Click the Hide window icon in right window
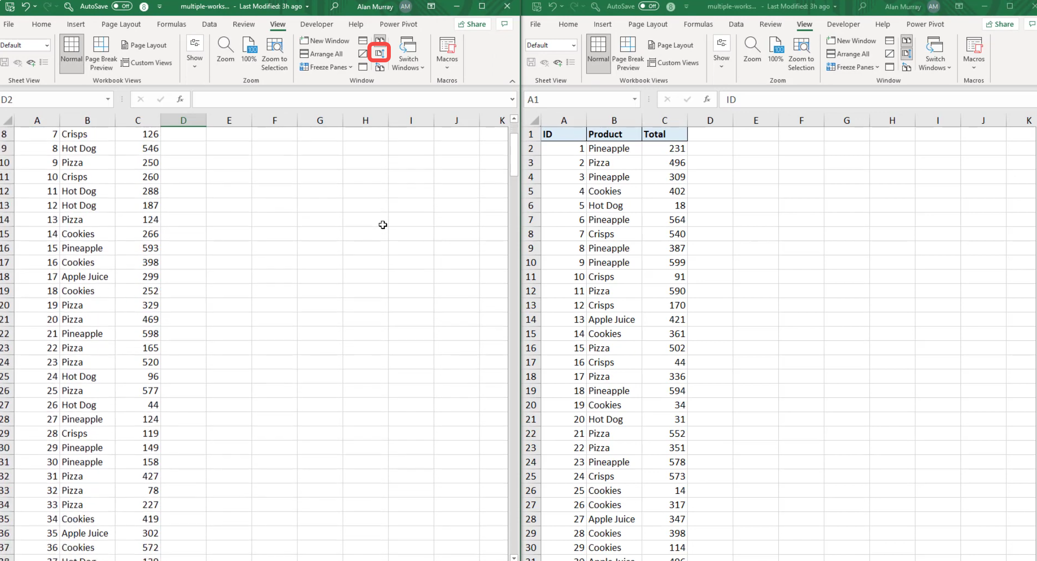1037x561 pixels. pos(890,54)
